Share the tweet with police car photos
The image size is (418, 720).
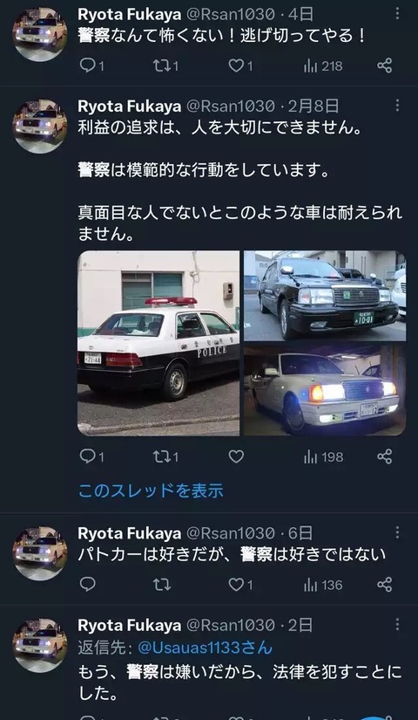(385, 456)
